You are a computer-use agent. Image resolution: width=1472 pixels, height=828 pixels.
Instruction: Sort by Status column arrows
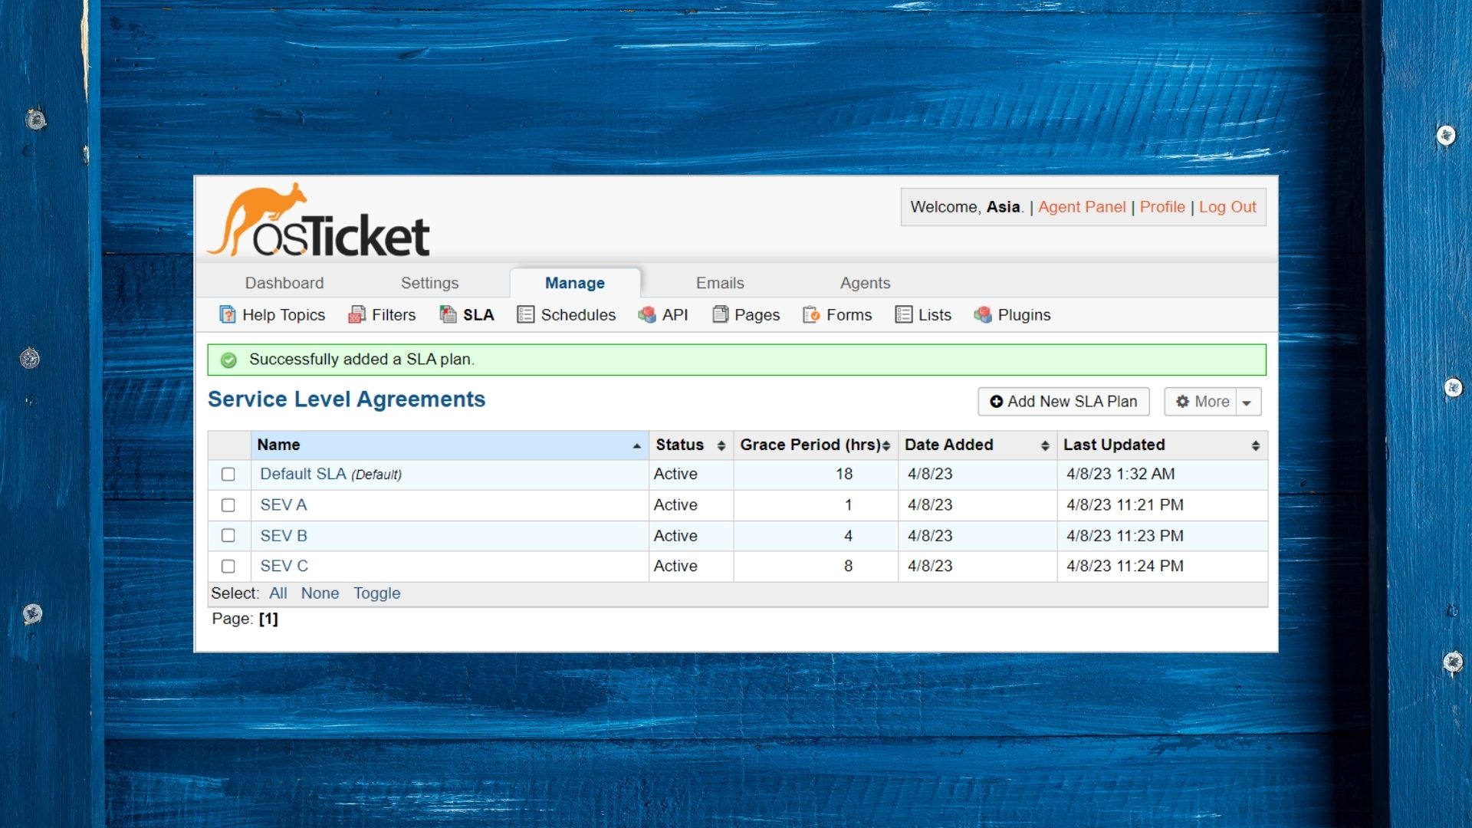pos(721,445)
